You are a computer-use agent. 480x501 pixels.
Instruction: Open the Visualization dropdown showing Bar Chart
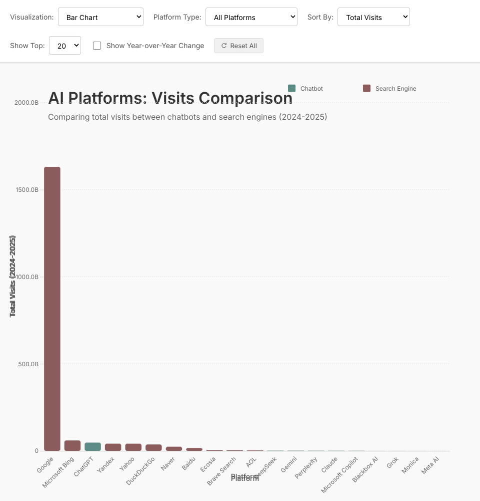click(100, 17)
